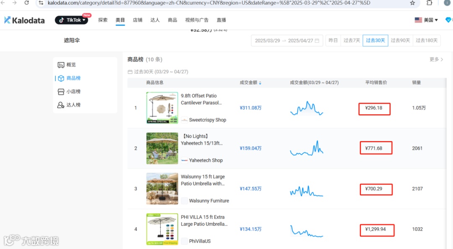Click the average price ¥1,299.94

(375, 229)
